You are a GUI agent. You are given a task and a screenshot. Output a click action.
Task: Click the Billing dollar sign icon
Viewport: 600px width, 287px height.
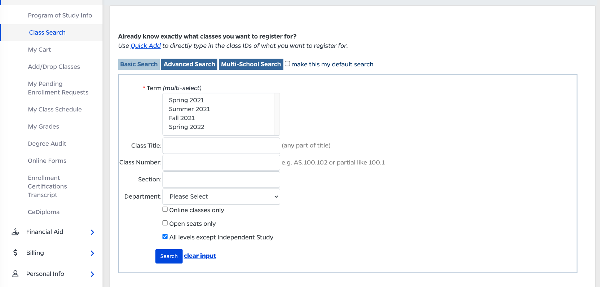[15, 253]
